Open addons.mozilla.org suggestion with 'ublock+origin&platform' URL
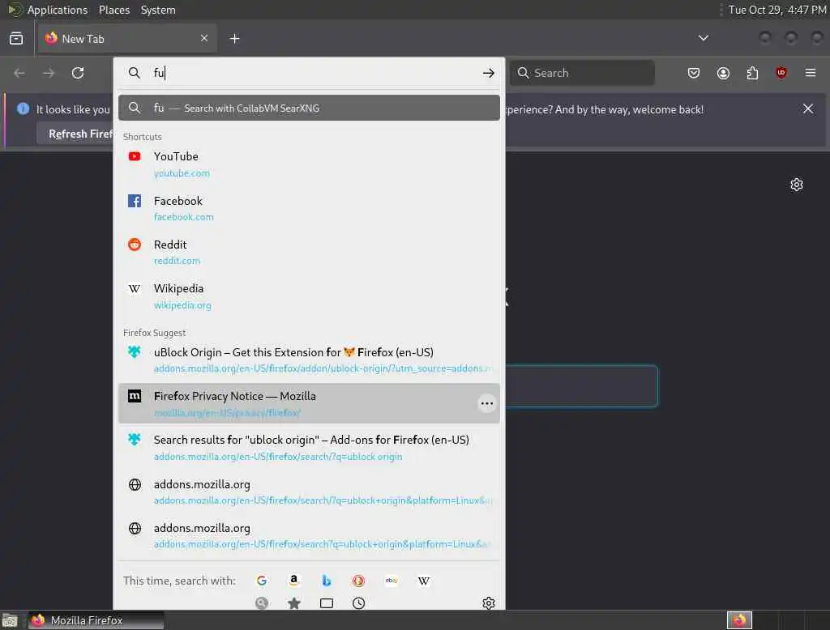This screenshot has width=830, height=630. tap(309, 492)
